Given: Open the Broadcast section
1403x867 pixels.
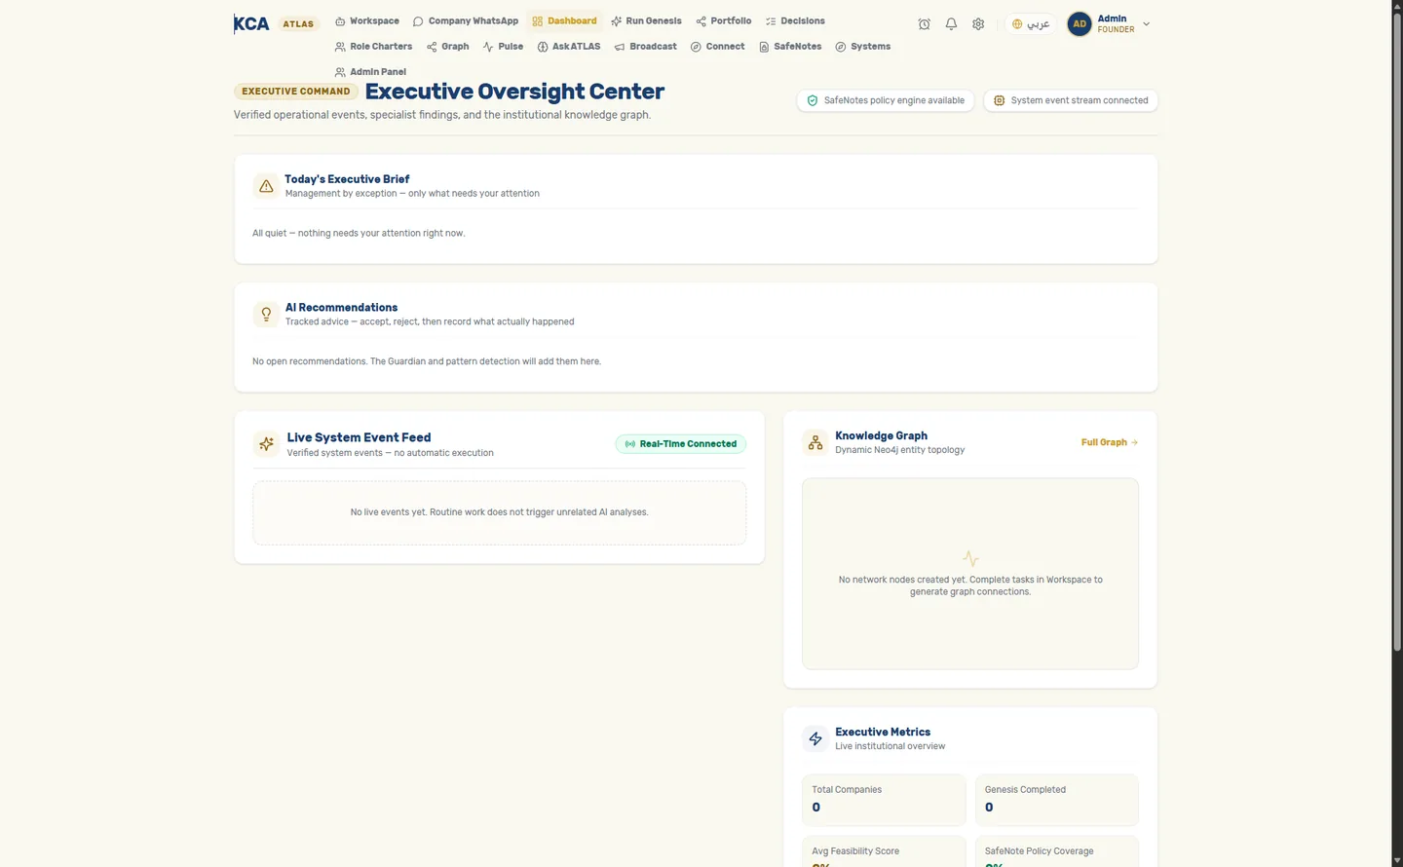Looking at the screenshot, I should tap(645, 47).
